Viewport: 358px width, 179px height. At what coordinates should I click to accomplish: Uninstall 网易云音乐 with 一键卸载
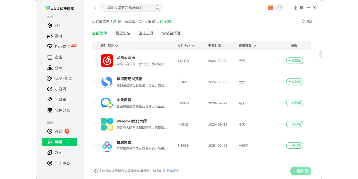coord(295,61)
